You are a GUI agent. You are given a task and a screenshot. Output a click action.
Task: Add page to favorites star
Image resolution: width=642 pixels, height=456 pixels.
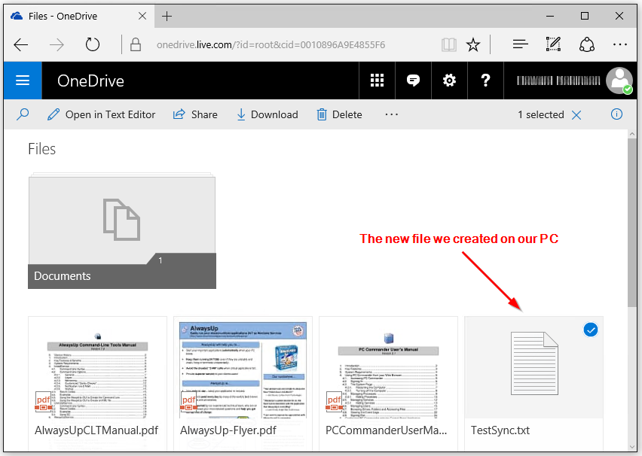473,44
